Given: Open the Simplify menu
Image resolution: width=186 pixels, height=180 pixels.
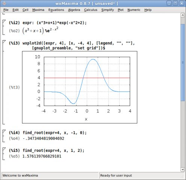Looking at the screenshot, I should (x=108, y=10).
